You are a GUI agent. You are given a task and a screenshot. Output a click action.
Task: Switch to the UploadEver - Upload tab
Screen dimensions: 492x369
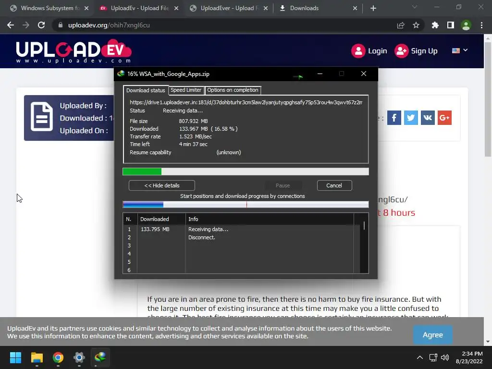coord(229,8)
